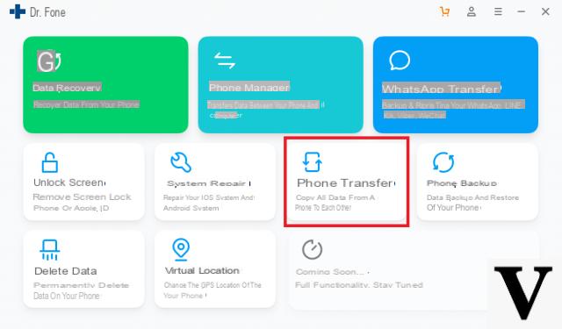Open the Data Recovery title
This screenshot has height=329, width=562.
point(67,88)
